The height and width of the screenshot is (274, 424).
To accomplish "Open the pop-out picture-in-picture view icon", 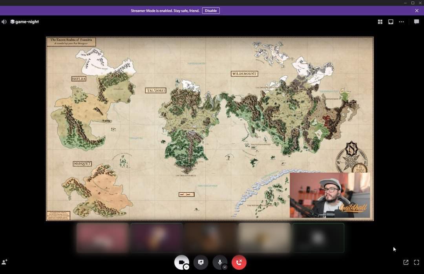I will point(391,22).
